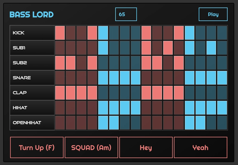Image resolution: width=238 pixels, height=165 pixels.
Task: Toggle the fifth step of the SUB1 row
Action: 103,48
